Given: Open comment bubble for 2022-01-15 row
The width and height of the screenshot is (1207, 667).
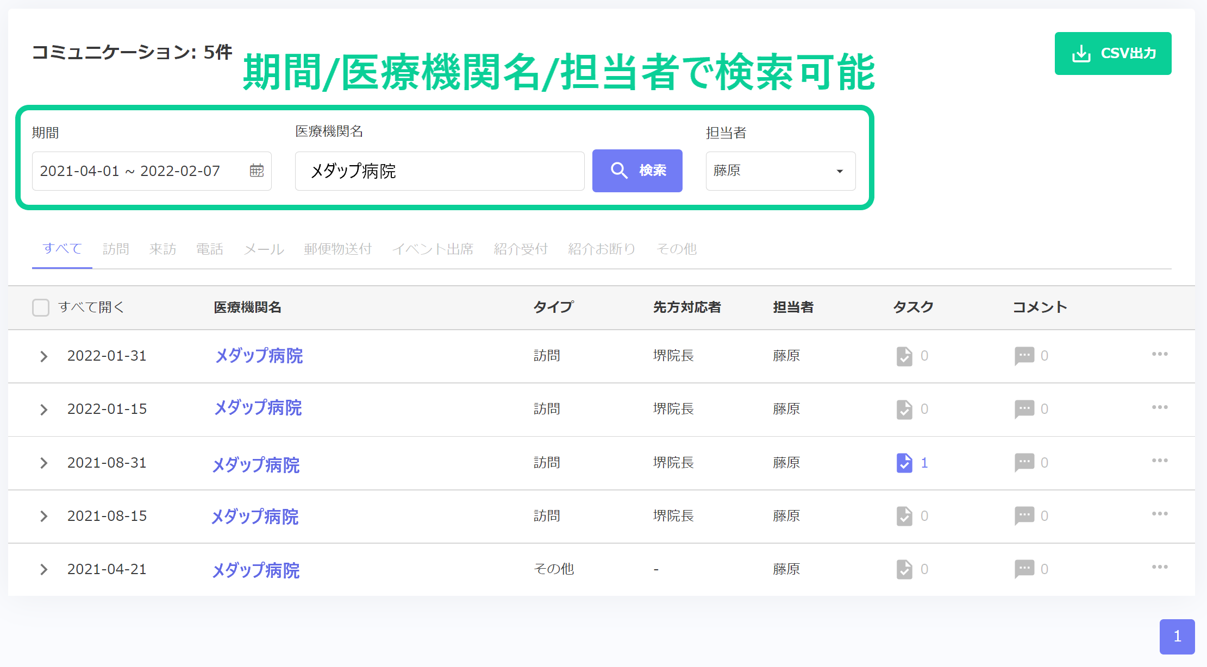Looking at the screenshot, I should point(1024,410).
